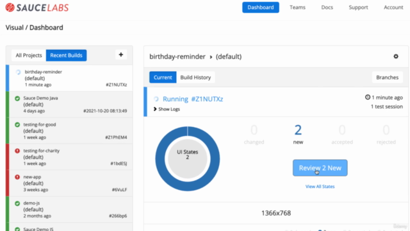Click the green check icon beside Sauce Demo Java
The image size is (410, 231).
[x=17, y=98]
